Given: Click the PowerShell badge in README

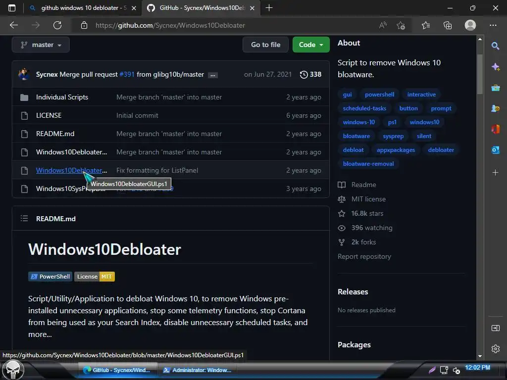Looking at the screenshot, I should click(x=50, y=277).
